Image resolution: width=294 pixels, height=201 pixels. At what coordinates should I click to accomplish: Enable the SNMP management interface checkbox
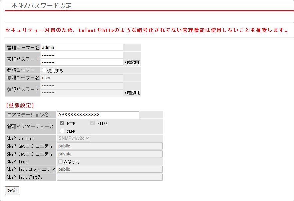pos(62,131)
